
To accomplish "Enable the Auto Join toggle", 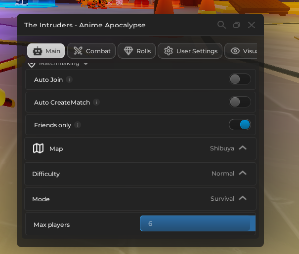I will [x=240, y=79].
